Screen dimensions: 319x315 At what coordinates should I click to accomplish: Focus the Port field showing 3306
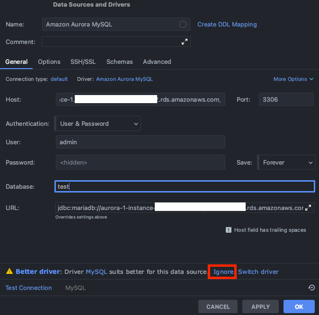pos(286,99)
